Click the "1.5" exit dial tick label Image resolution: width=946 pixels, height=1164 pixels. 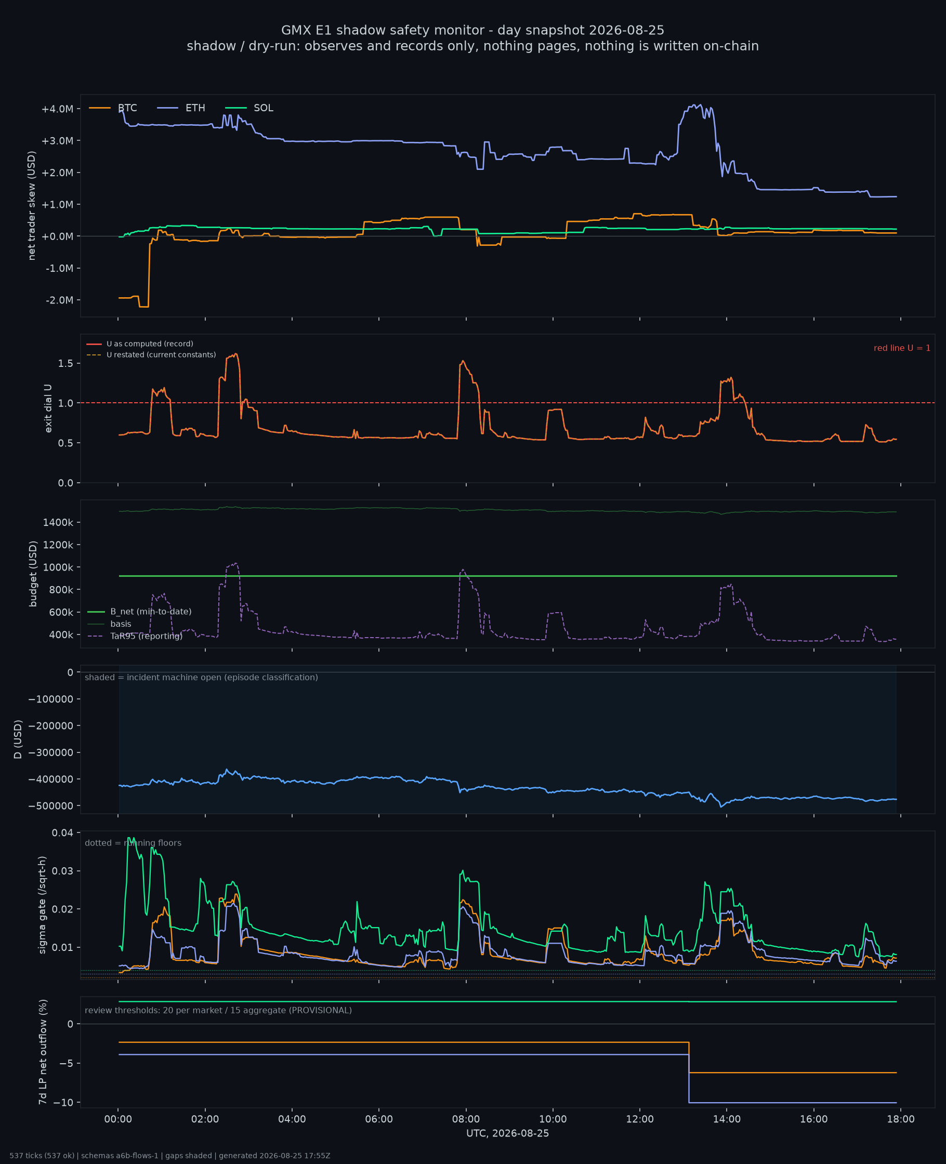coord(66,363)
